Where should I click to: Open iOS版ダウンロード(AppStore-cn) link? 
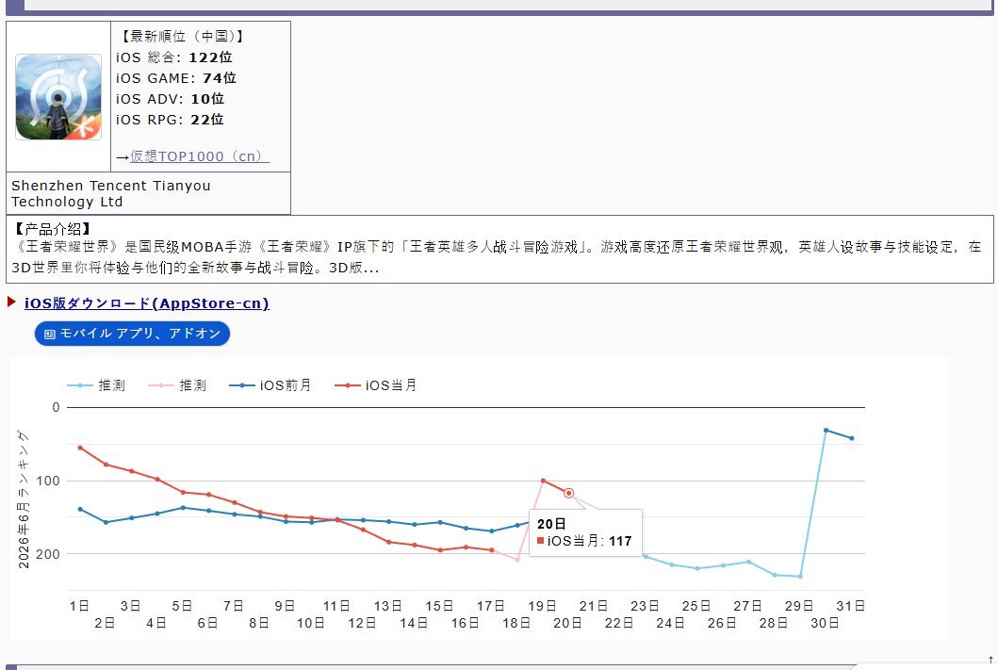pos(147,303)
